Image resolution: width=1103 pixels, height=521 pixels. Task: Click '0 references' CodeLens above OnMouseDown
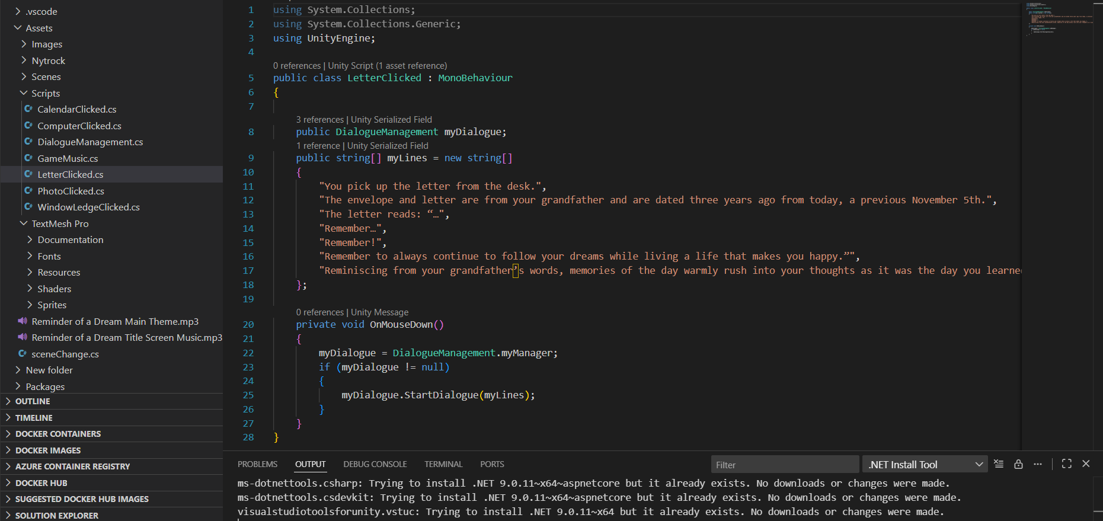320,312
